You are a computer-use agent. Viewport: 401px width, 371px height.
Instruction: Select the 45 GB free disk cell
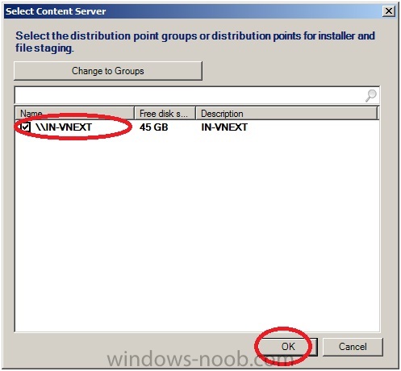[154, 127]
